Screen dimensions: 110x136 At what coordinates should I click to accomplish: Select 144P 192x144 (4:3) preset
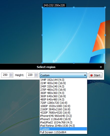[x=63, y=80]
